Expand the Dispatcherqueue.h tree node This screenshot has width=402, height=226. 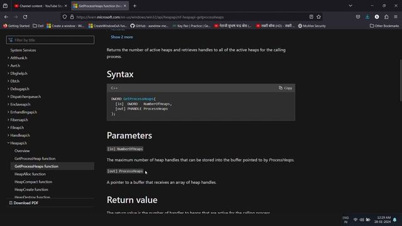(8, 97)
